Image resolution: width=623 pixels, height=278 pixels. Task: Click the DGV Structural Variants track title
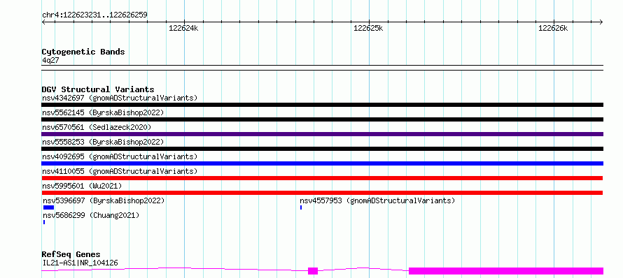click(98, 89)
